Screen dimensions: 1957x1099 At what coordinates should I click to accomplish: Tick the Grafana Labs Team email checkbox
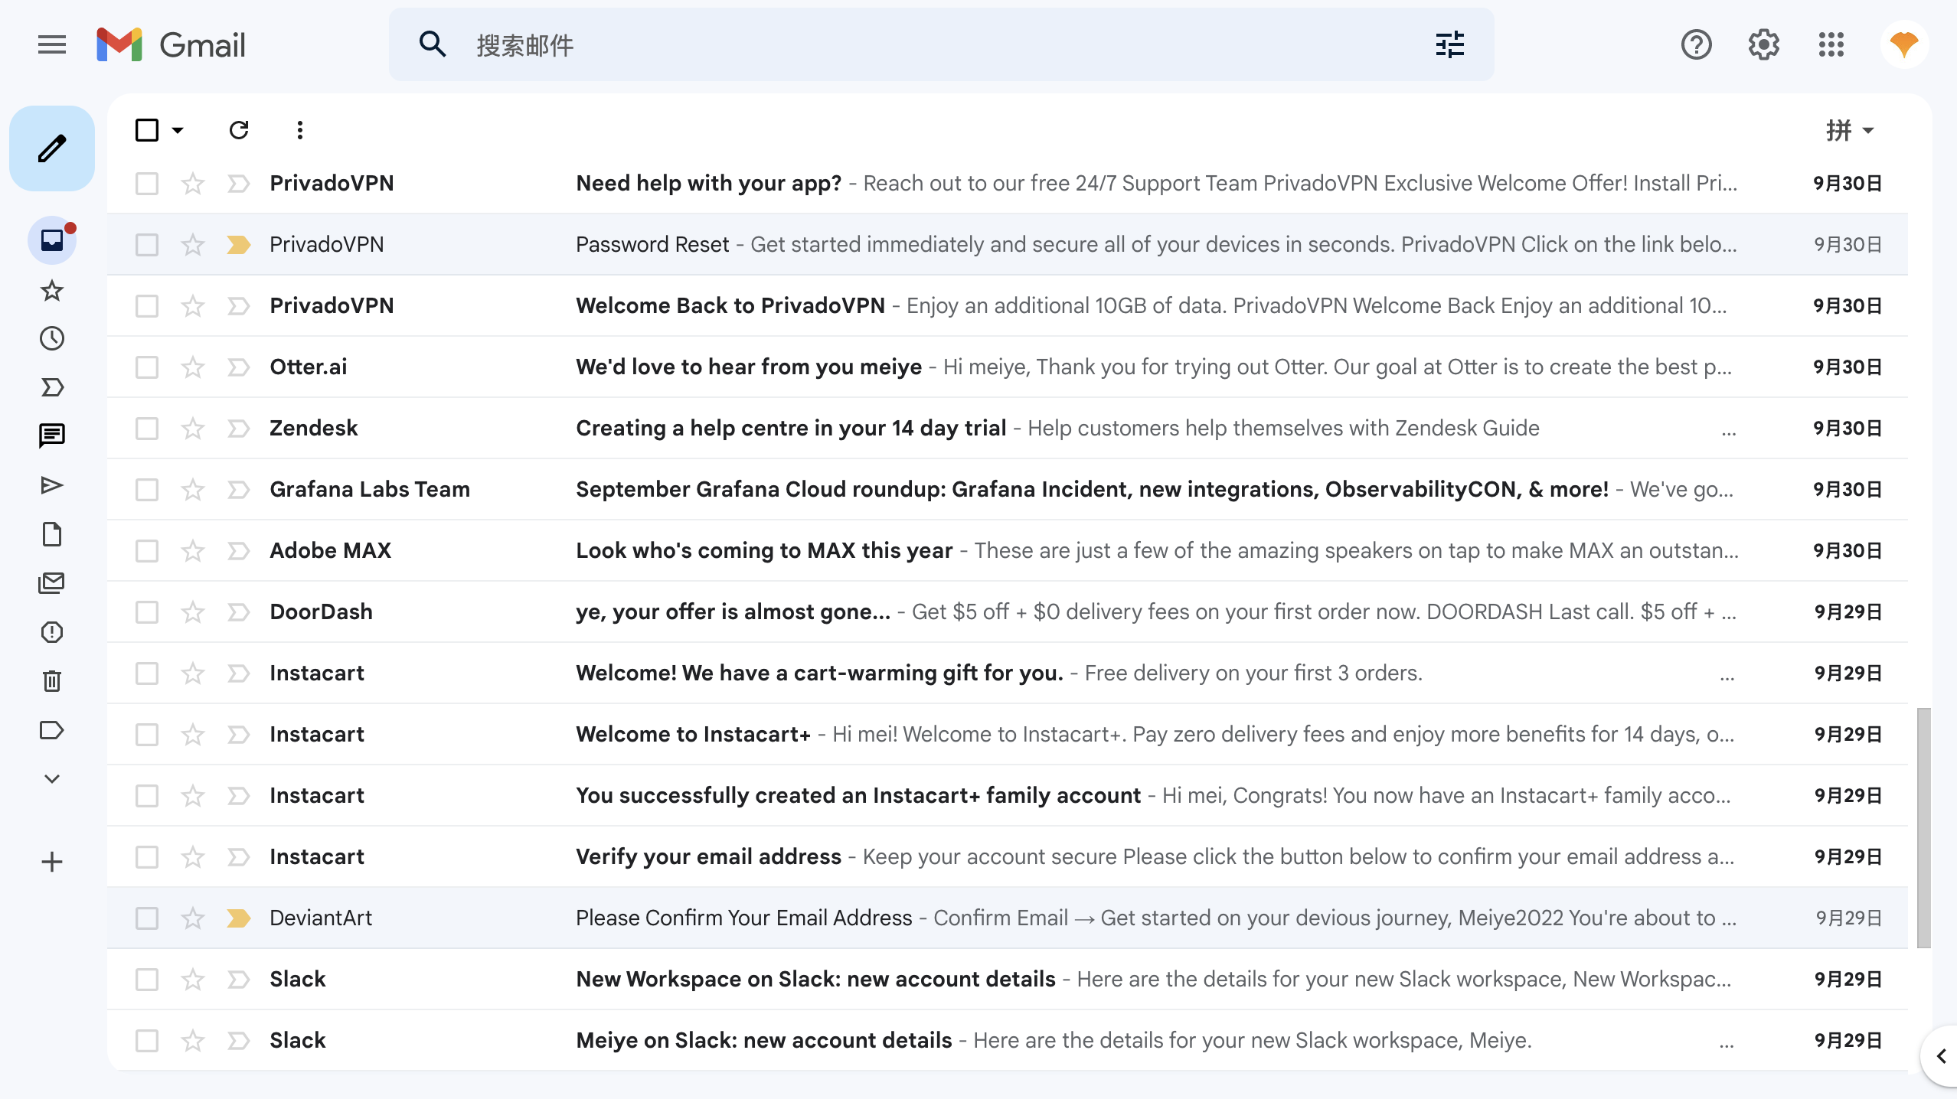[147, 489]
